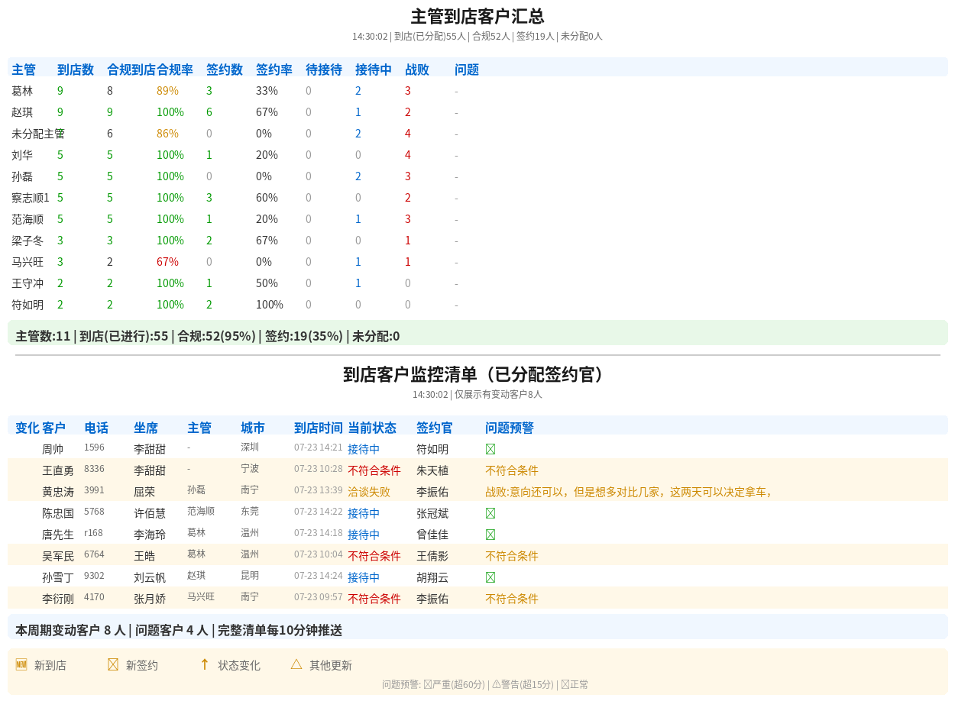Viewport: 955px width, 727px height.
Task: Click the 坐席 column header
Action: point(146,428)
